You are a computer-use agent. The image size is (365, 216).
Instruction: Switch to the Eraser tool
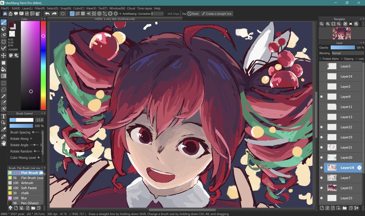4,28
